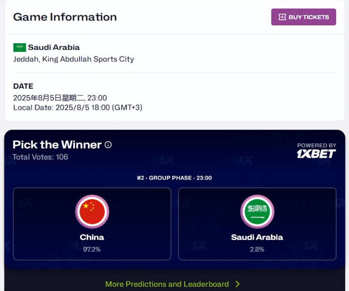The height and width of the screenshot is (291, 349).
Task: Click the Saudi Arabia country name above venue
Action: point(54,47)
